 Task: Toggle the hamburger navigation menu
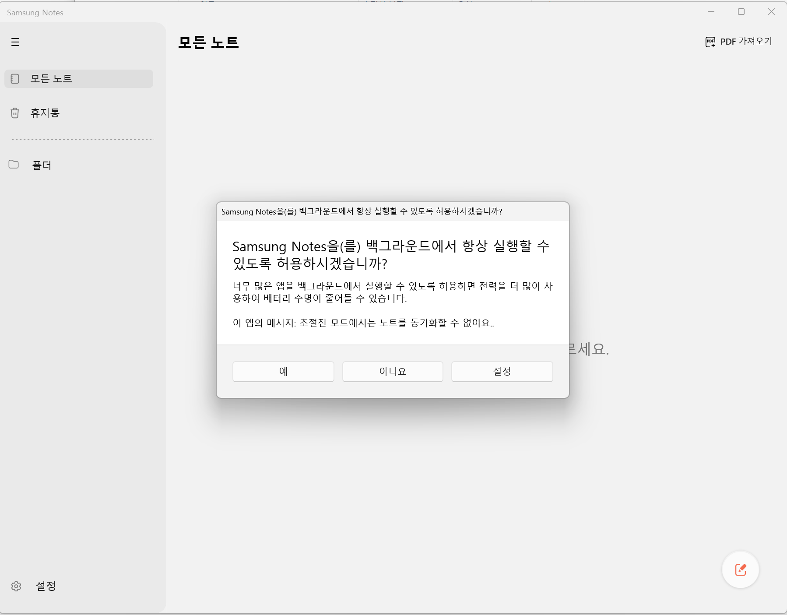[x=15, y=42]
